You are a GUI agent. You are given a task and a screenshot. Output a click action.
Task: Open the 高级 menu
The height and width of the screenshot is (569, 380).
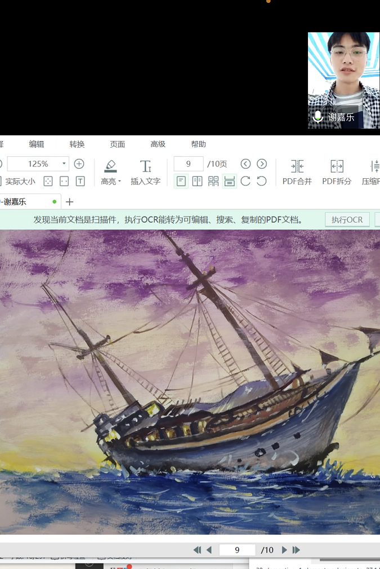pyautogui.click(x=158, y=144)
